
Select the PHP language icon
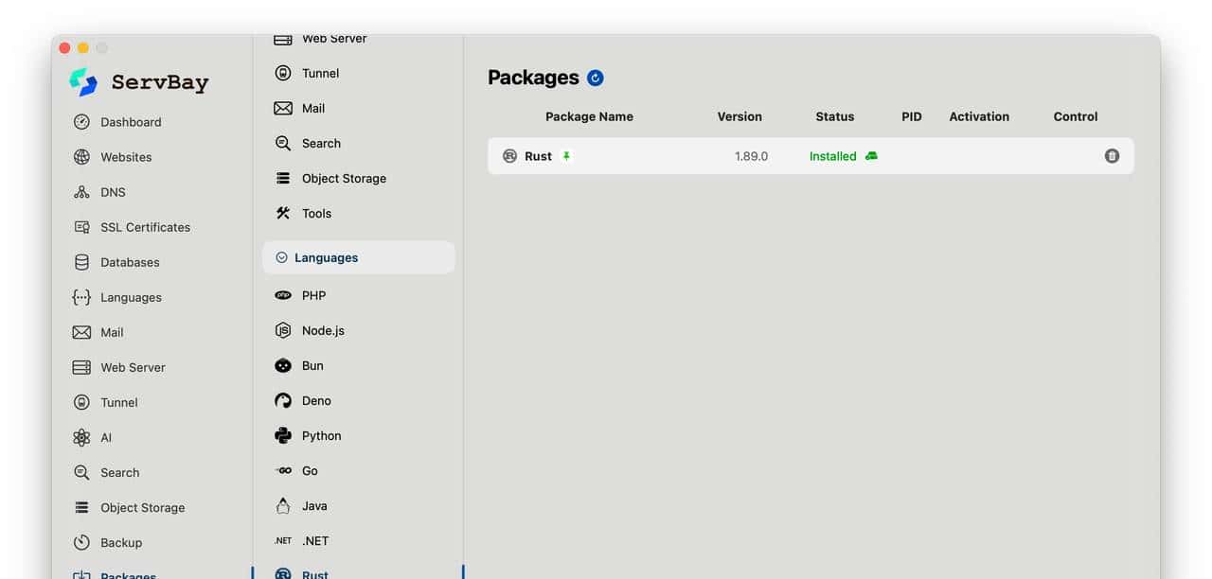point(282,295)
